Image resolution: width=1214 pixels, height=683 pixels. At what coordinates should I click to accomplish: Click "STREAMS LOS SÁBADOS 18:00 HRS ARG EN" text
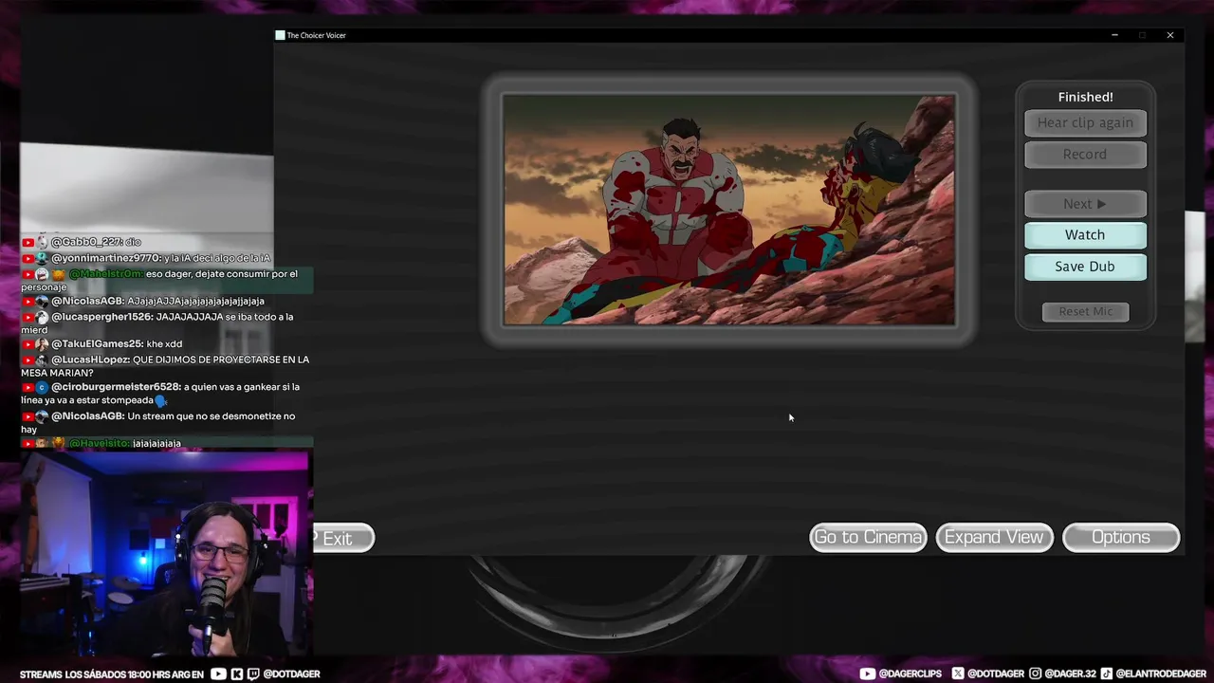112,674
